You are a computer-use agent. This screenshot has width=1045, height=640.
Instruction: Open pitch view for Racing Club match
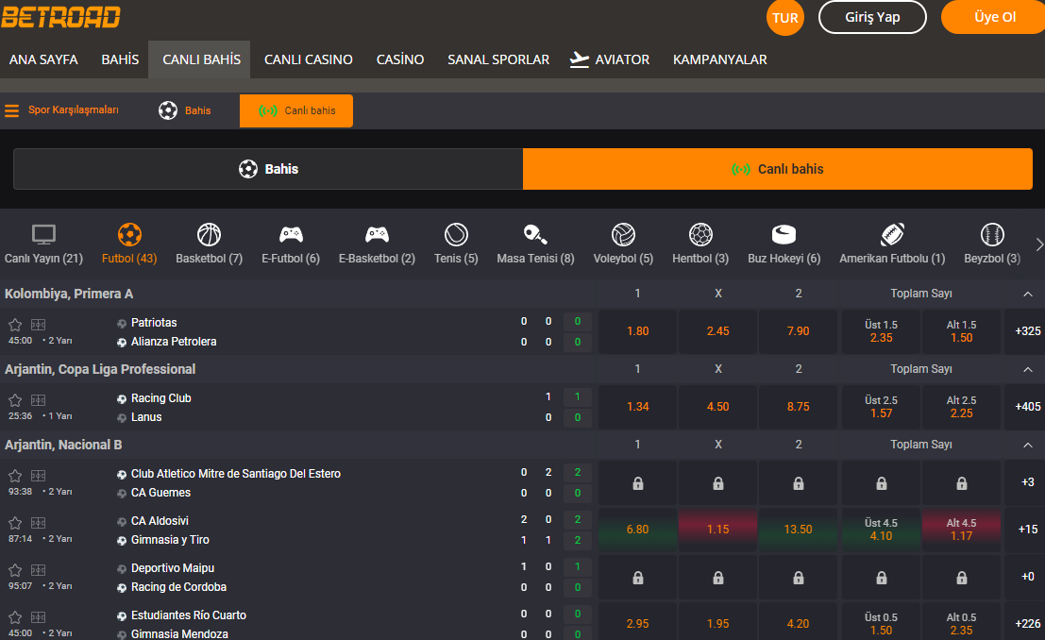[38, 400]
